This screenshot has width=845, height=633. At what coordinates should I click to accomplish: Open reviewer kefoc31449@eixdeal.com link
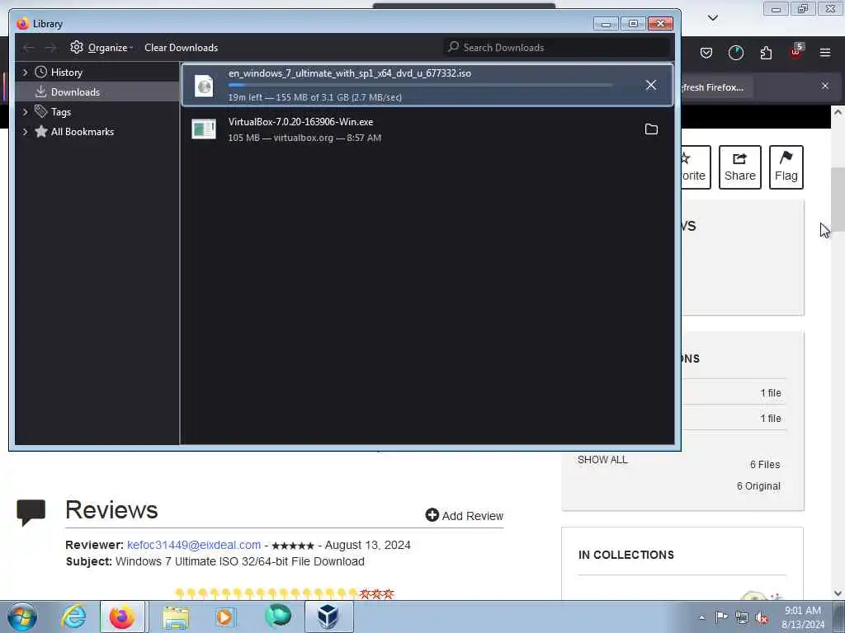click(193, 545)
